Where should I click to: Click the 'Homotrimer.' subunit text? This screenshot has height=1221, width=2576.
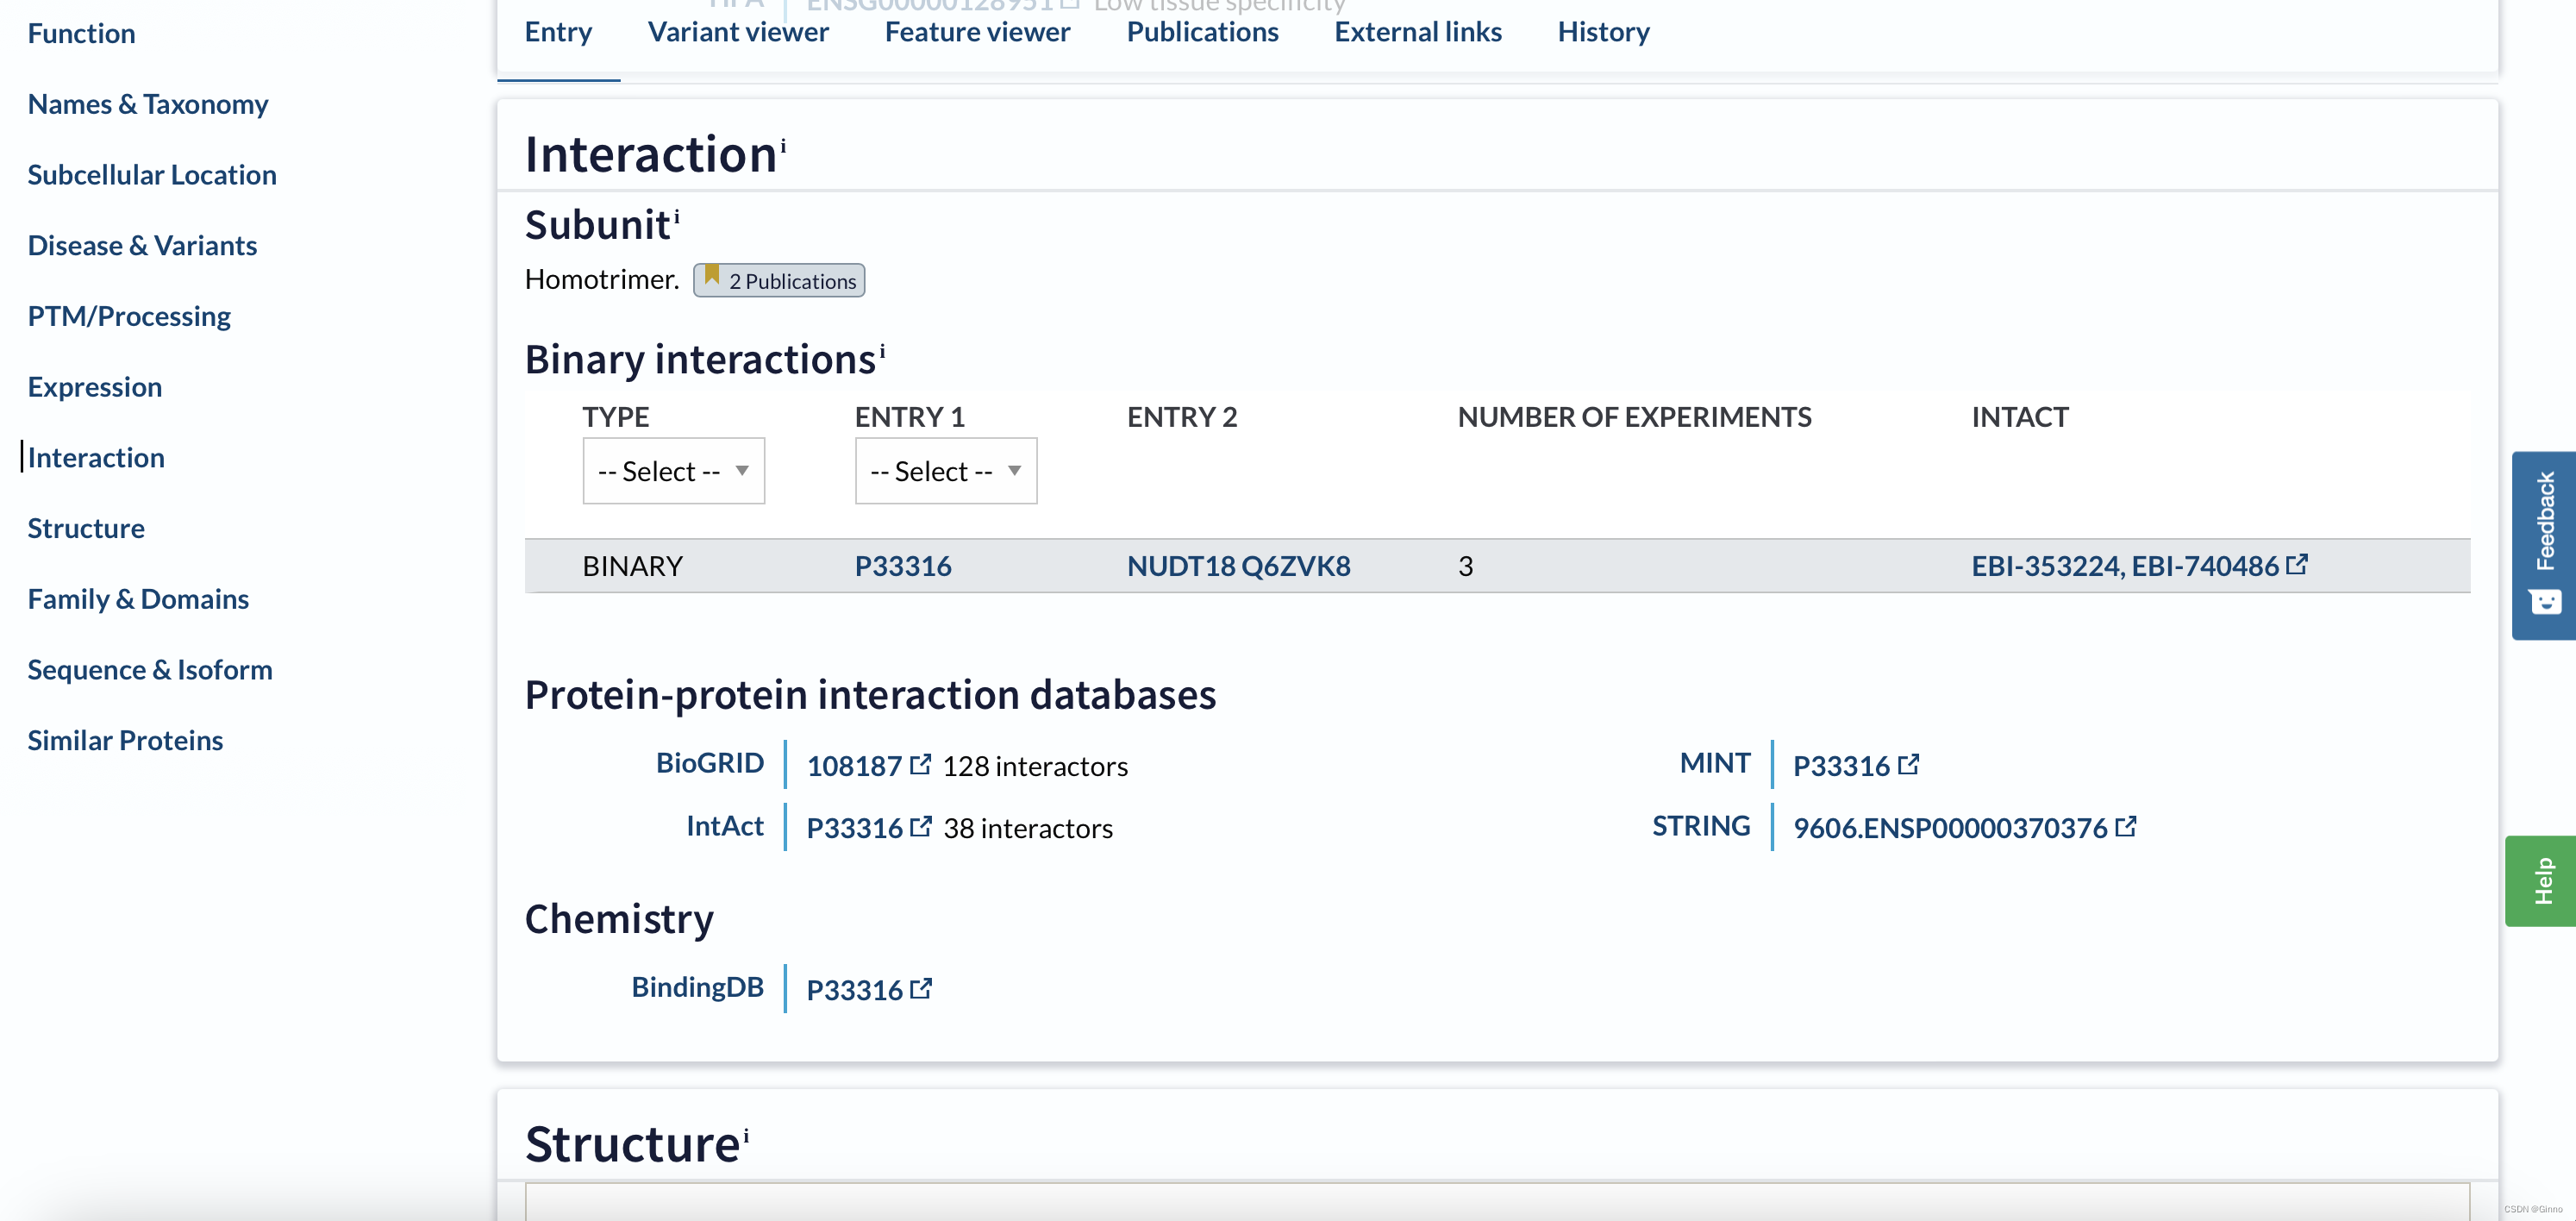(602, 279)
